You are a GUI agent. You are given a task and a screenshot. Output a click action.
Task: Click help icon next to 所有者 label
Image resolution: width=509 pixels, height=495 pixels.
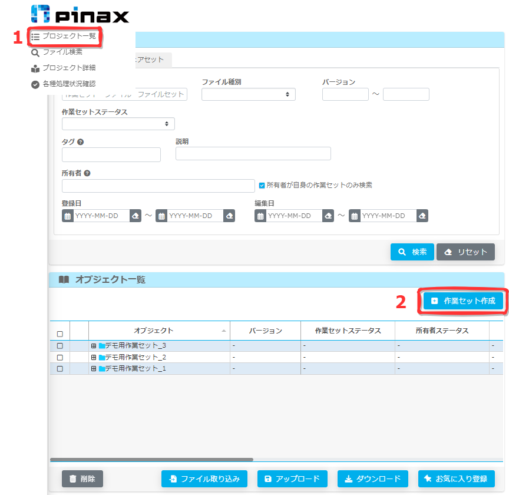click(x=87, y=173)
